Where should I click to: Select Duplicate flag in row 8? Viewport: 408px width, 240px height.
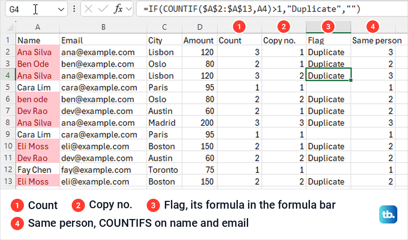coord(328,122)
